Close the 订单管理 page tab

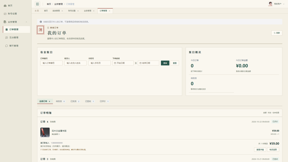(109, 11)
